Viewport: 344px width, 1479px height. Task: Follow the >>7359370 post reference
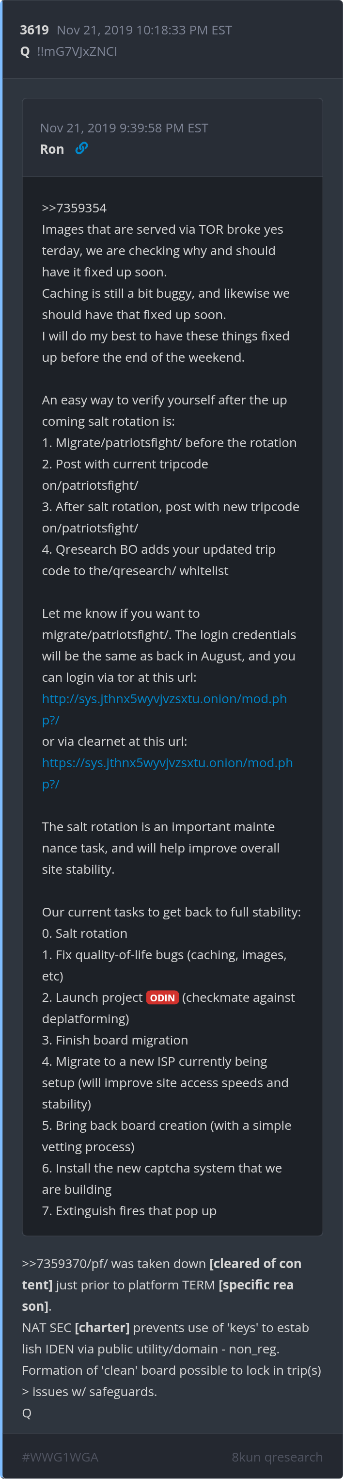coord(54,1264)
